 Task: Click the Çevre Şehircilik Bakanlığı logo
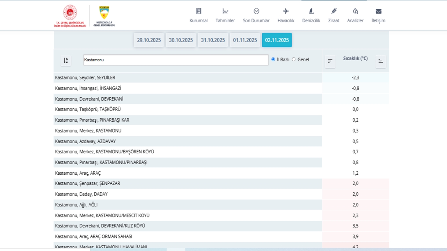[70, 16]
